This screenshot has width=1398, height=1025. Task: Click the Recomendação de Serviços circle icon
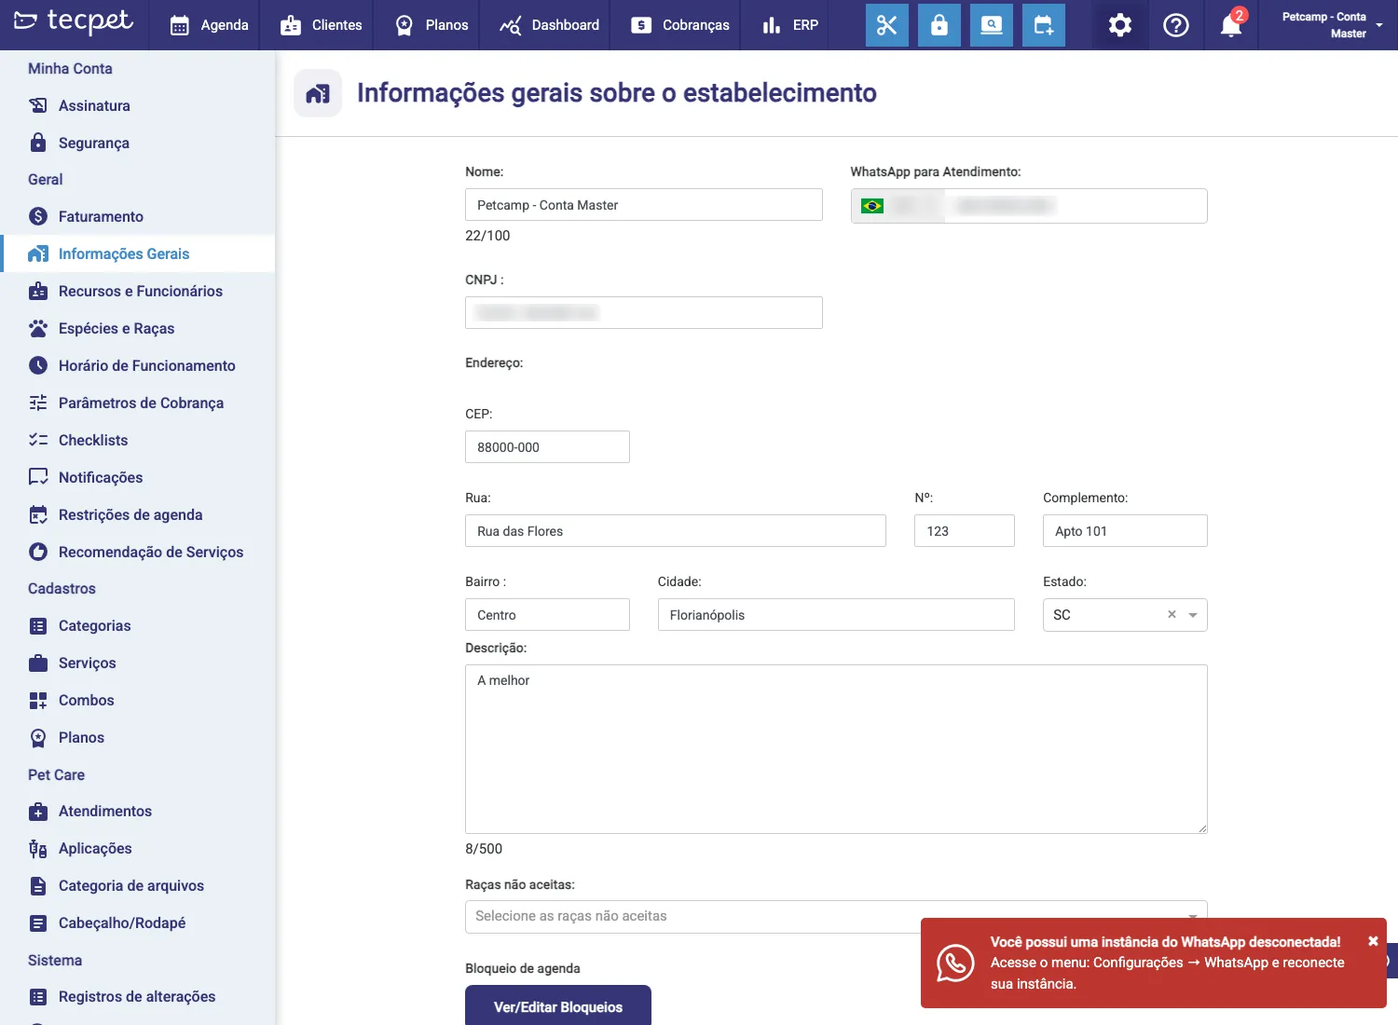38,552
